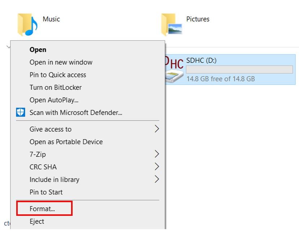Click the Microsoft Defender shield icon

click(x=21, y=112)
